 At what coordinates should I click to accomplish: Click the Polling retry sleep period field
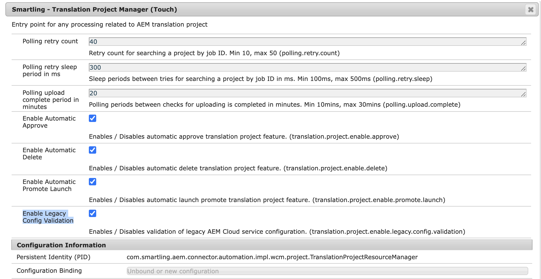(307, 67)
